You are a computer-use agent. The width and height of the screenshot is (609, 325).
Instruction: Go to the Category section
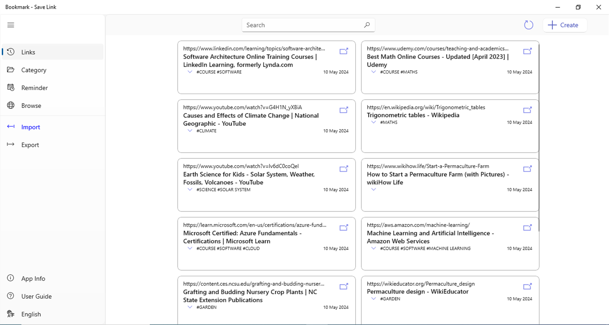click(34, 70)
